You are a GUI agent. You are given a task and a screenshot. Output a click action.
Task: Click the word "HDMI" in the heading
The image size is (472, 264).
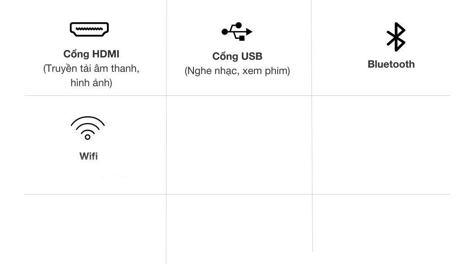[x=106, y=54]
